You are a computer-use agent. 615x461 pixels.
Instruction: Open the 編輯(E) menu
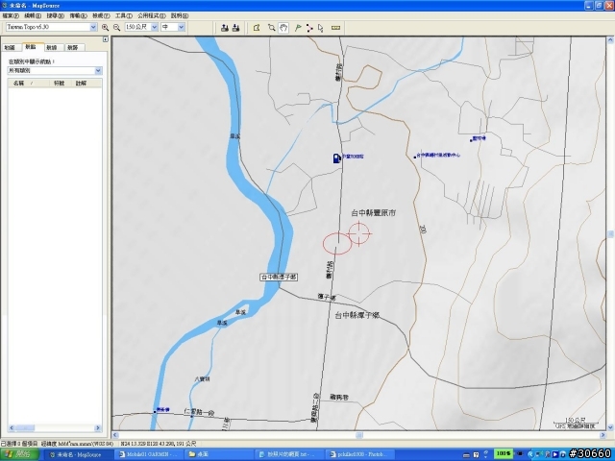(33, 15)
